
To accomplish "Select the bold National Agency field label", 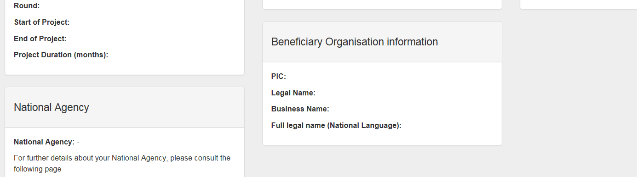I will tap(44, 142).
